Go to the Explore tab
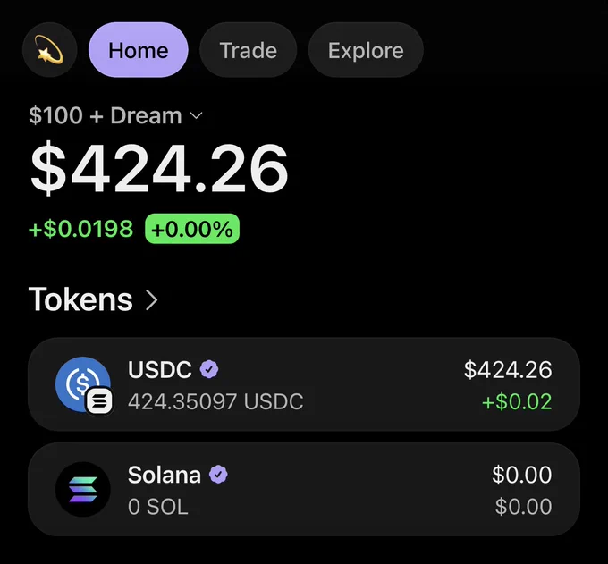The image size is (608, 564). [x=366, y=50]
